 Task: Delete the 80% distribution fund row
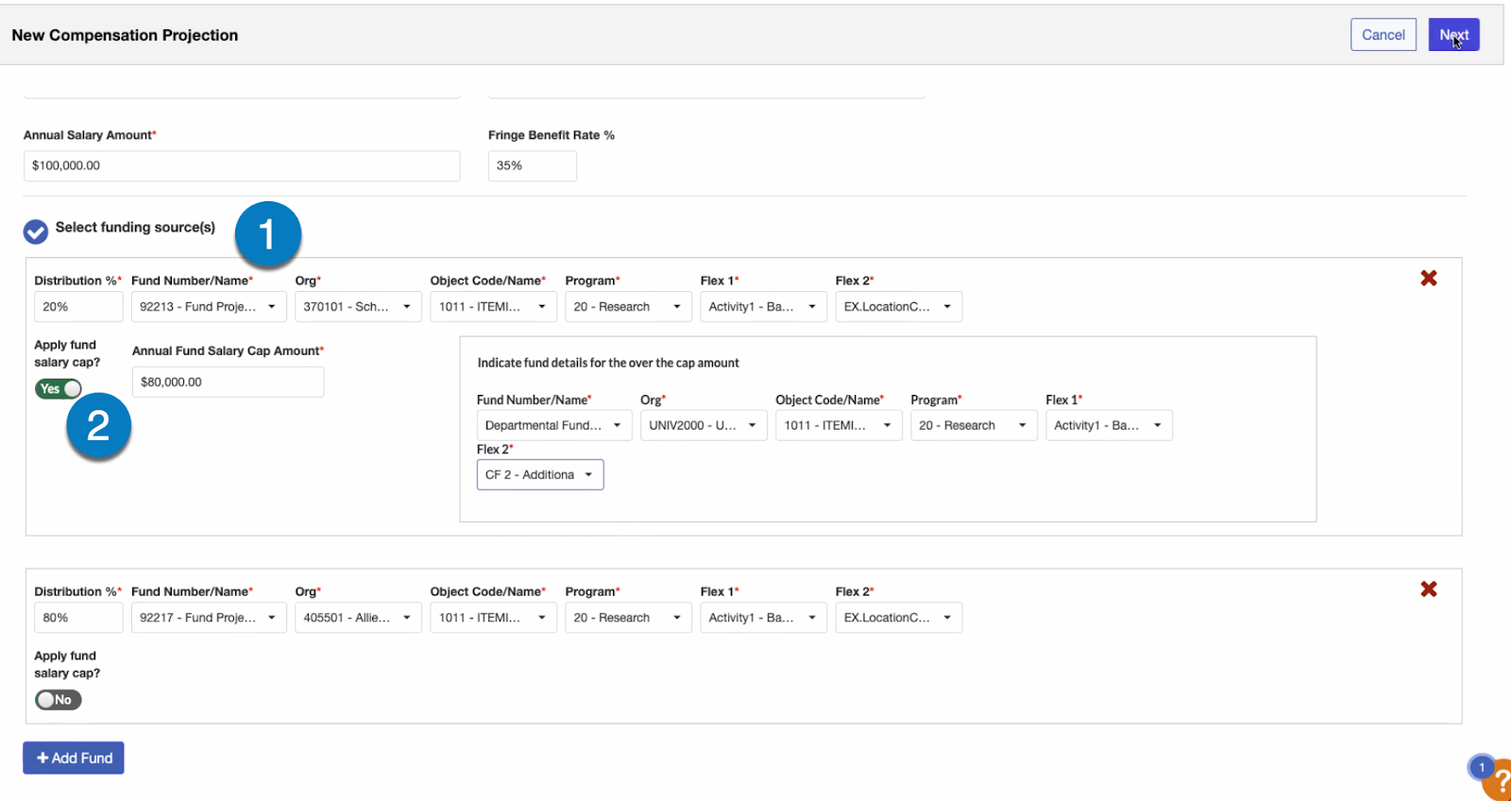[1429, 589]
